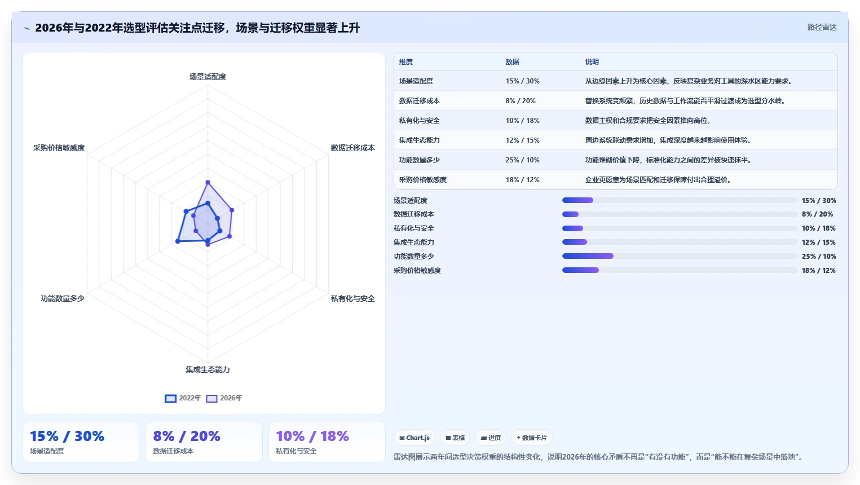Click the small icon before the page title
Screen dimensions: 860x485
coord(27,28)
